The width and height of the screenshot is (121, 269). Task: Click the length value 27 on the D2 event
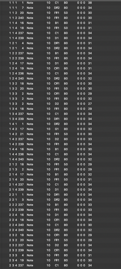tap(90, 104)
